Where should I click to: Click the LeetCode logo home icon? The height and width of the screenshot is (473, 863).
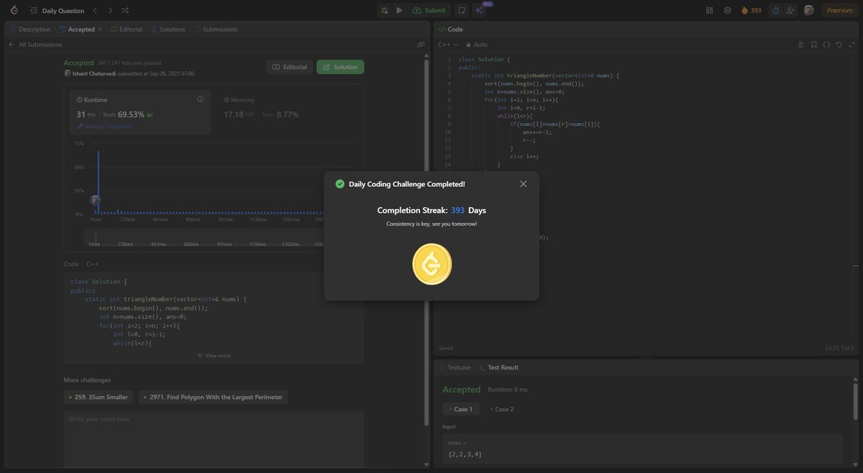[14, 10]
